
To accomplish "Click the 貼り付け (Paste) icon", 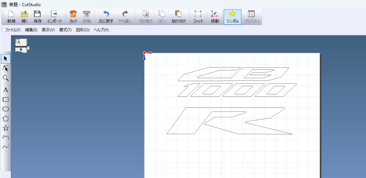I will pyautogui.click(x=178, y=17).
